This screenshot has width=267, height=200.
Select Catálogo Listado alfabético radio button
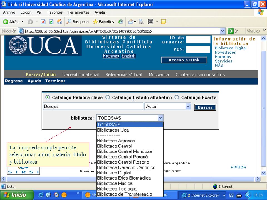click(108, 97)
